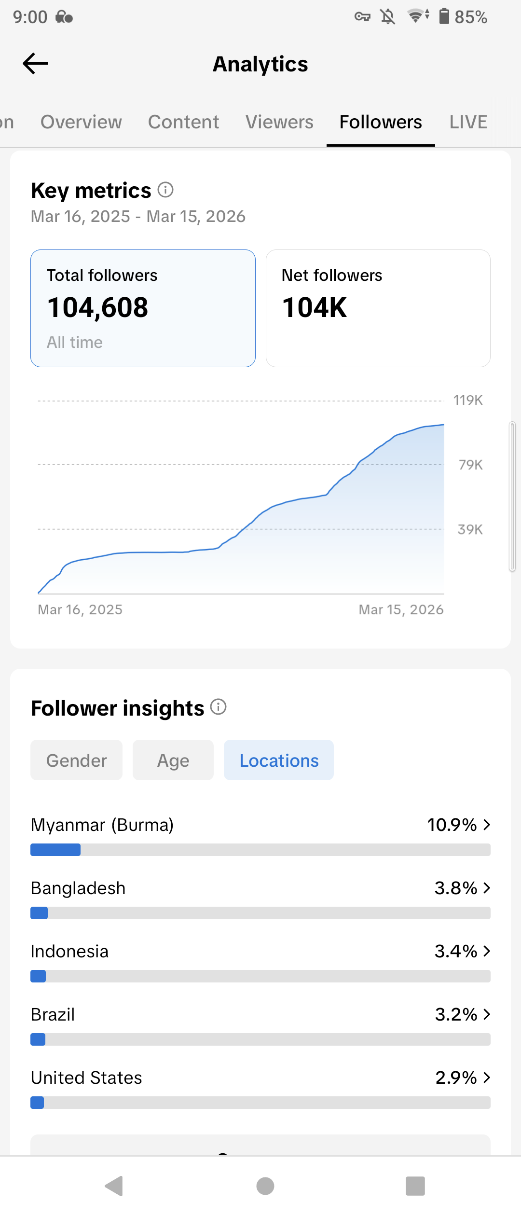Select the Net followers metric card
The width and height of the screenshot is (521, 1216).
[378, 308]
